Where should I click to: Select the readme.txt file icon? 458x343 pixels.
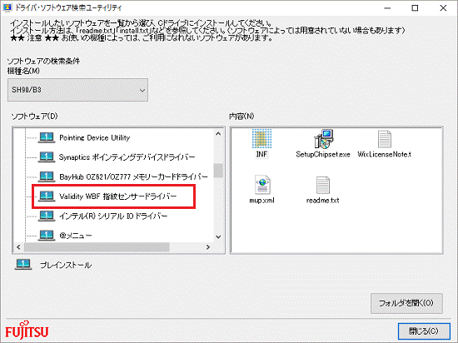coord(323,185)
